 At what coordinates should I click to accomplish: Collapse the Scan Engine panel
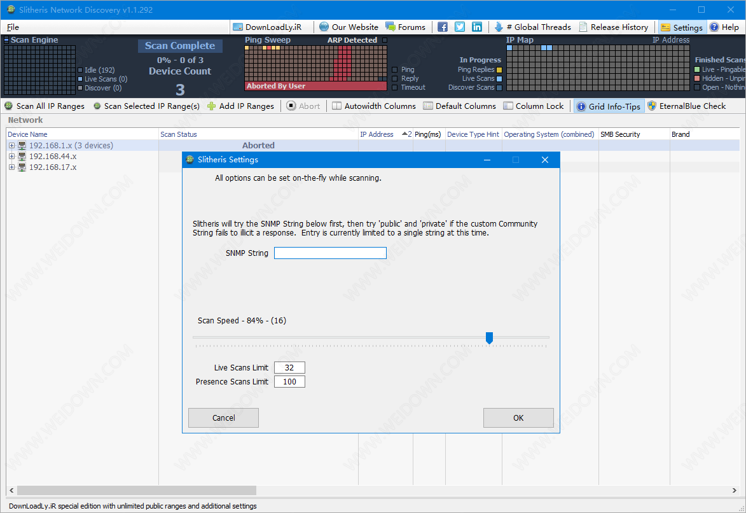6,40
